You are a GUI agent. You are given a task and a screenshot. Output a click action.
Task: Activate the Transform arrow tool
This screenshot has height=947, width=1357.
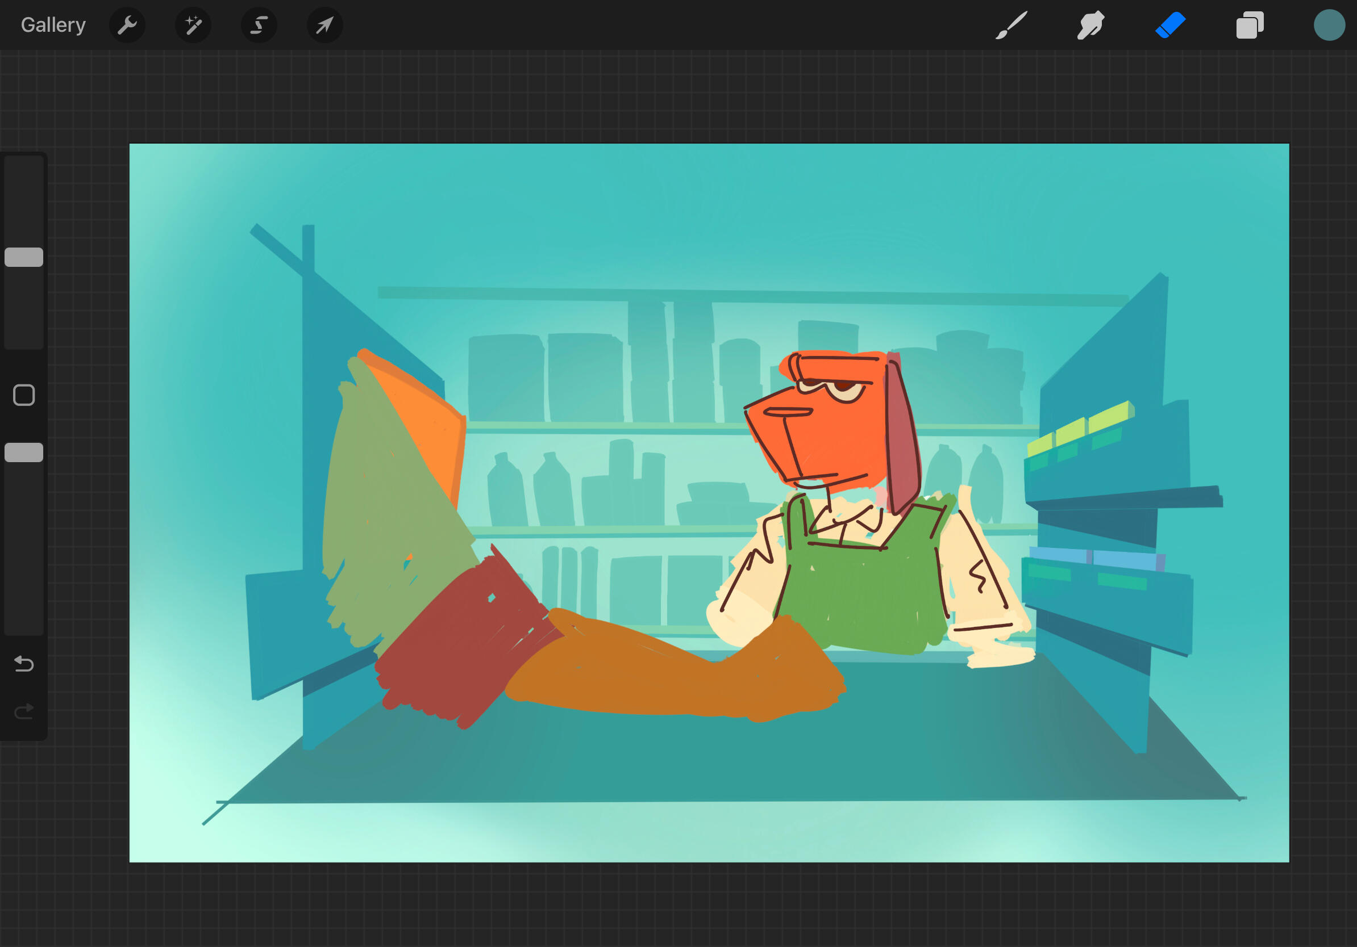324,25
